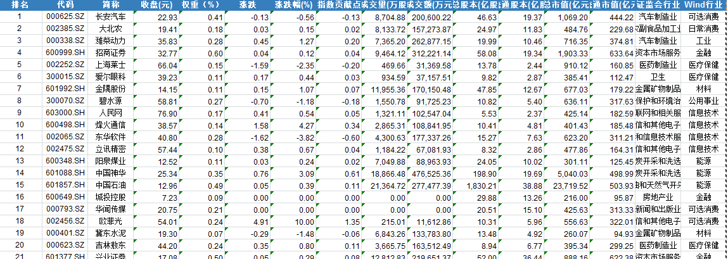Click the 烽火通信 name cell

coord(110,125)
